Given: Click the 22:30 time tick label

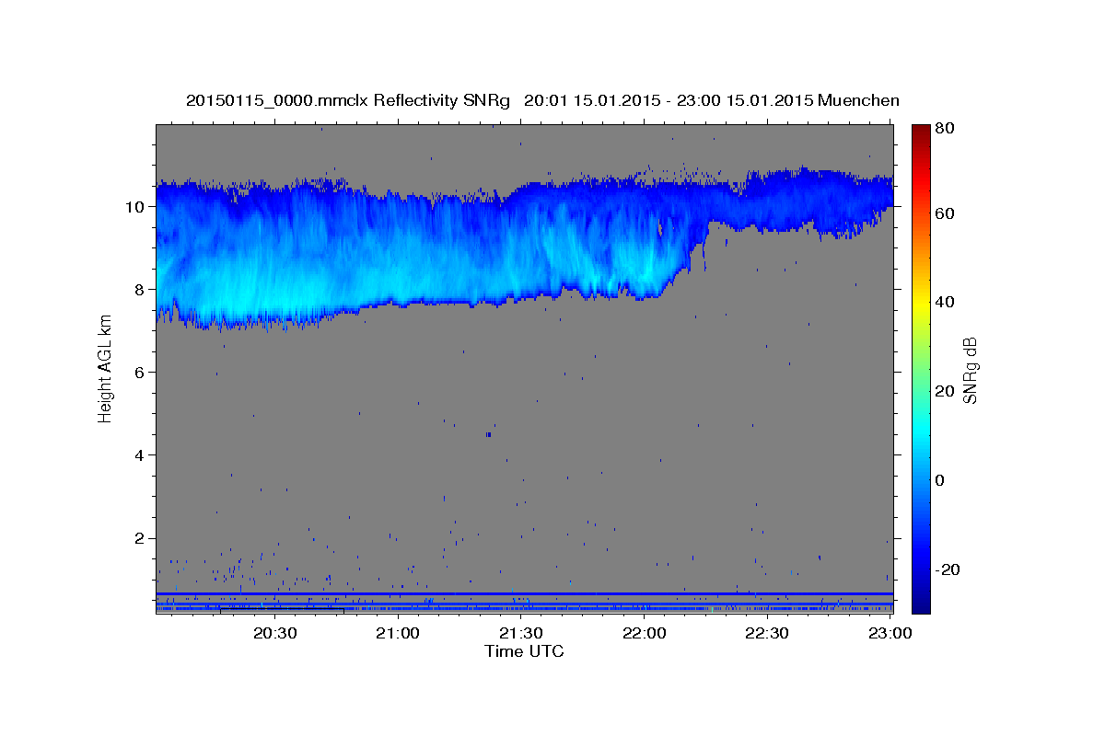Looking at the screenshot, I should pyautogui.click(x=766, y=633).
